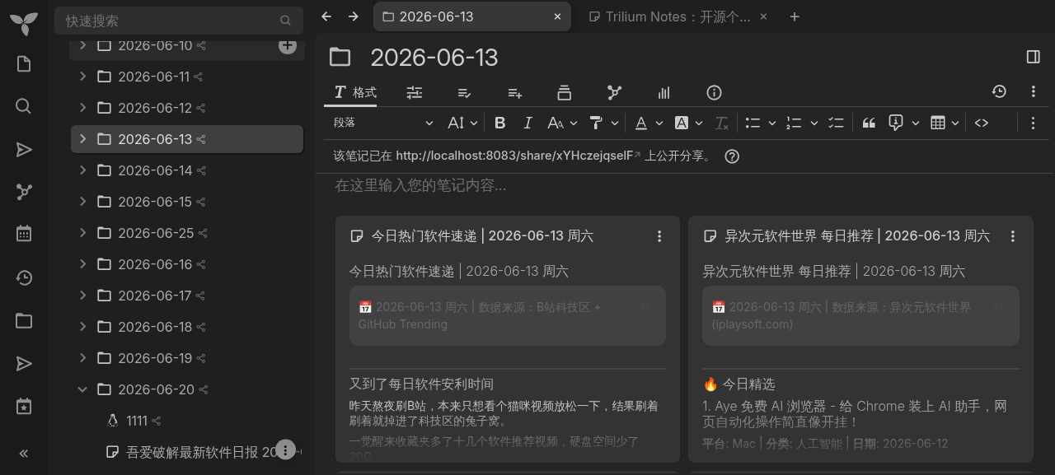
Task: Select the 格式 formatting ribbon tab
Action: [355, 92]
